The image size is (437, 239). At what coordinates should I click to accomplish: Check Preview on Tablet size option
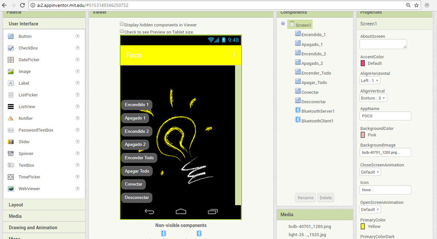(x=122, y=31)
